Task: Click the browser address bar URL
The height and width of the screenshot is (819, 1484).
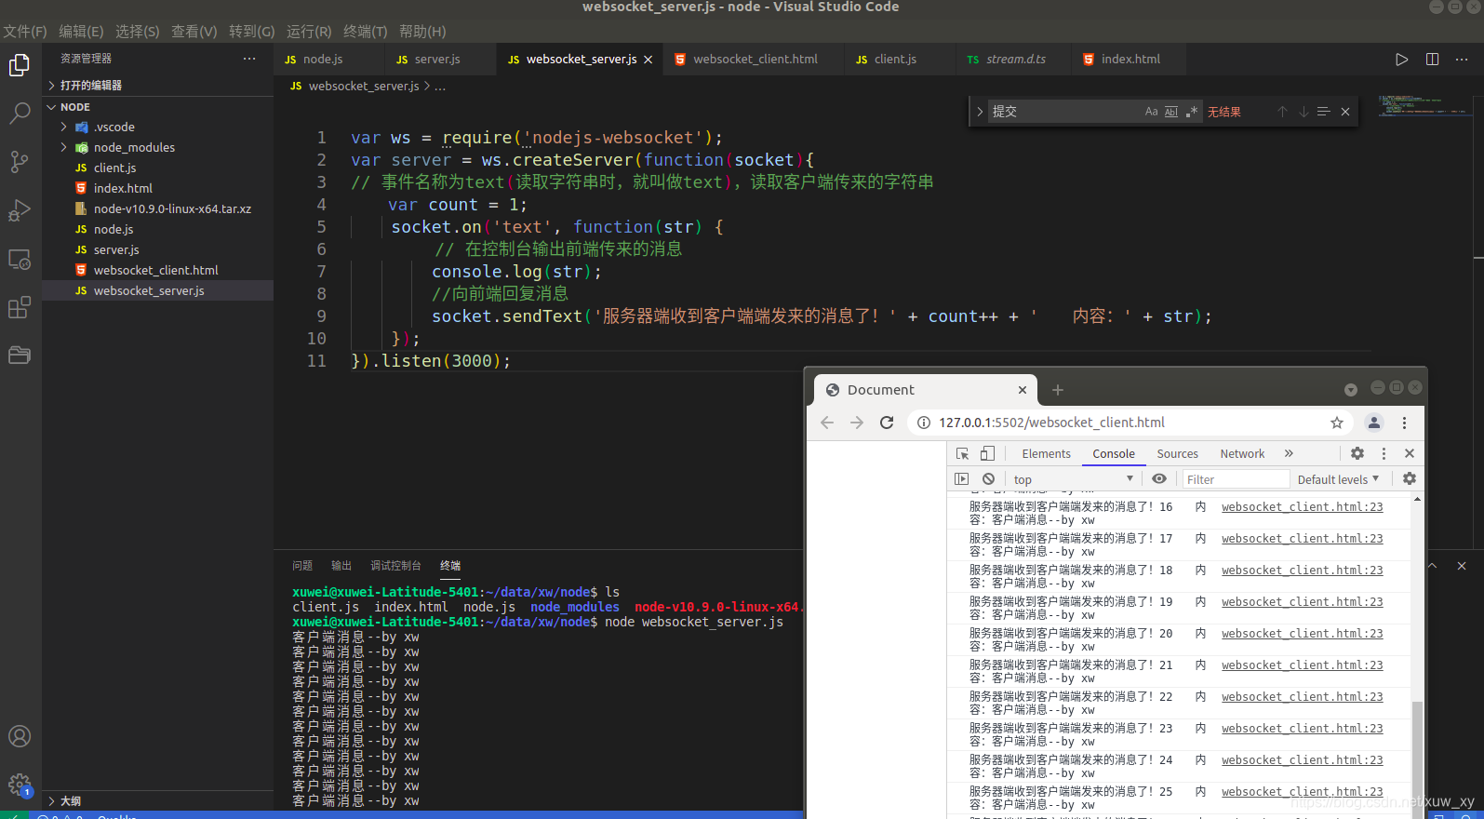Action: pyautogui.click(x=1051, y=423)
